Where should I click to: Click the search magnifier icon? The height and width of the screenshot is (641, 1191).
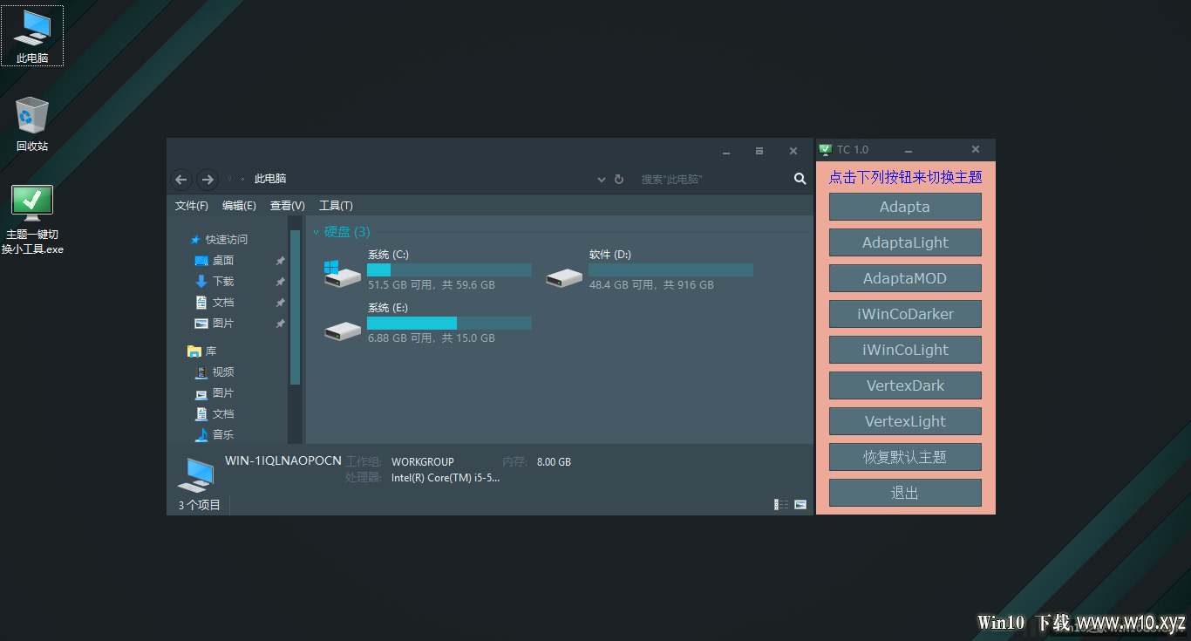point(800,179)
